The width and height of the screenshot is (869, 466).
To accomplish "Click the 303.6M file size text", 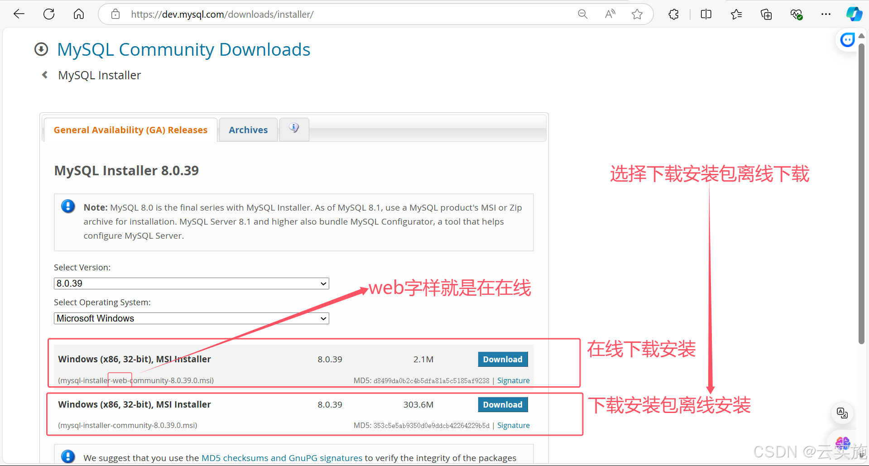I will click(x=418, y=404).
